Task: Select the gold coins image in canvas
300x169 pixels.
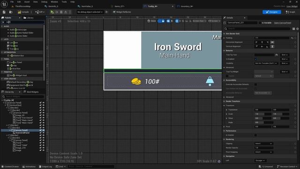Action: tap(136, 81)
